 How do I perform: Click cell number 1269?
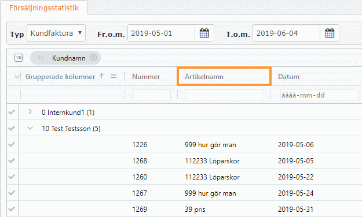click(140, 209)
